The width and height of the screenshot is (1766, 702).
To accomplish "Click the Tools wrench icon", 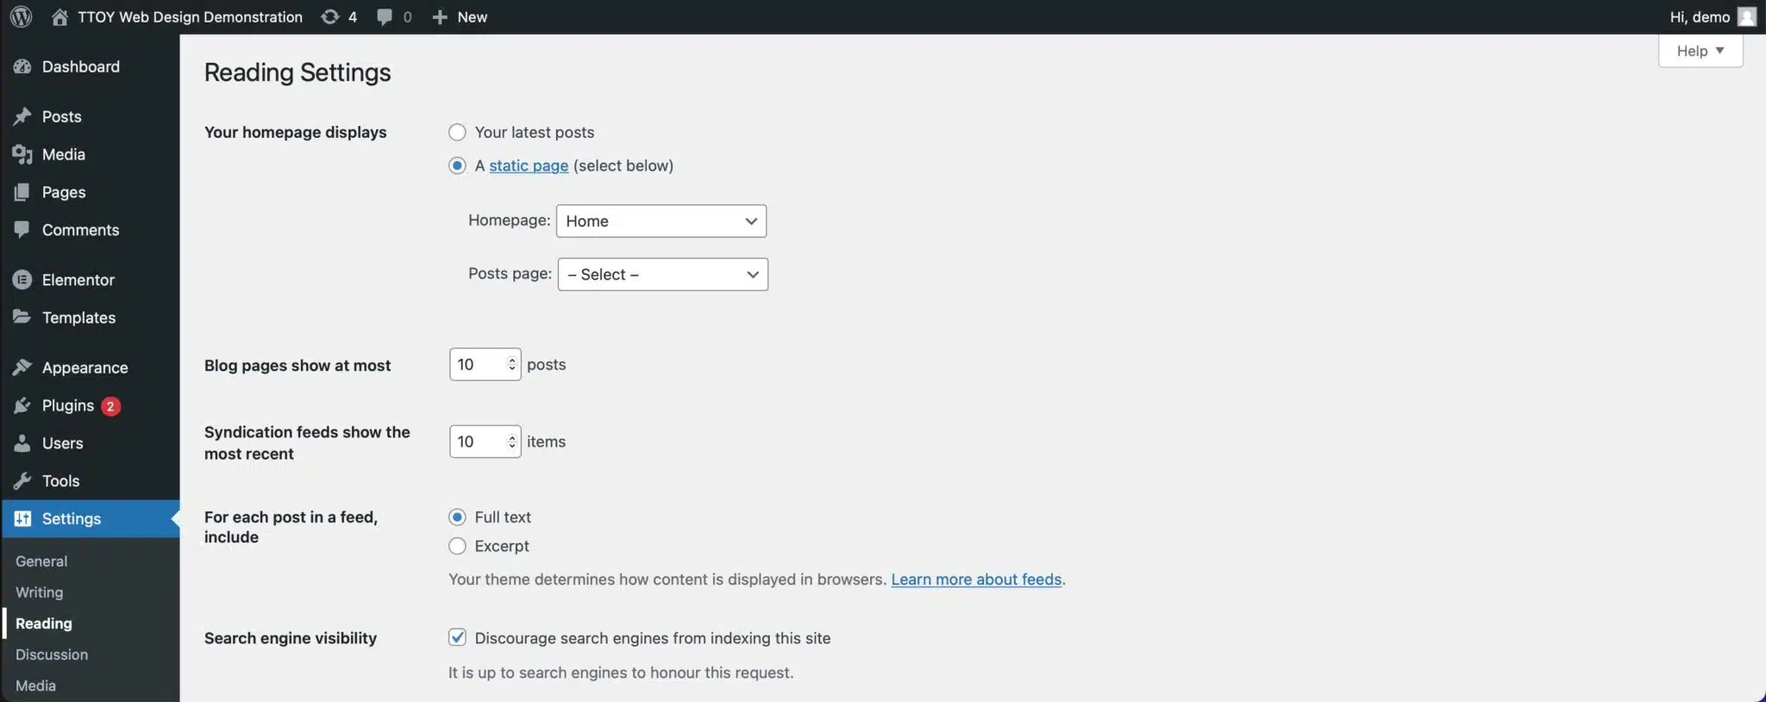I will coord(22,480).
